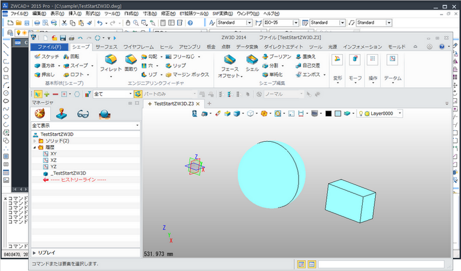Add new document tab with plus

pos(209,103)
